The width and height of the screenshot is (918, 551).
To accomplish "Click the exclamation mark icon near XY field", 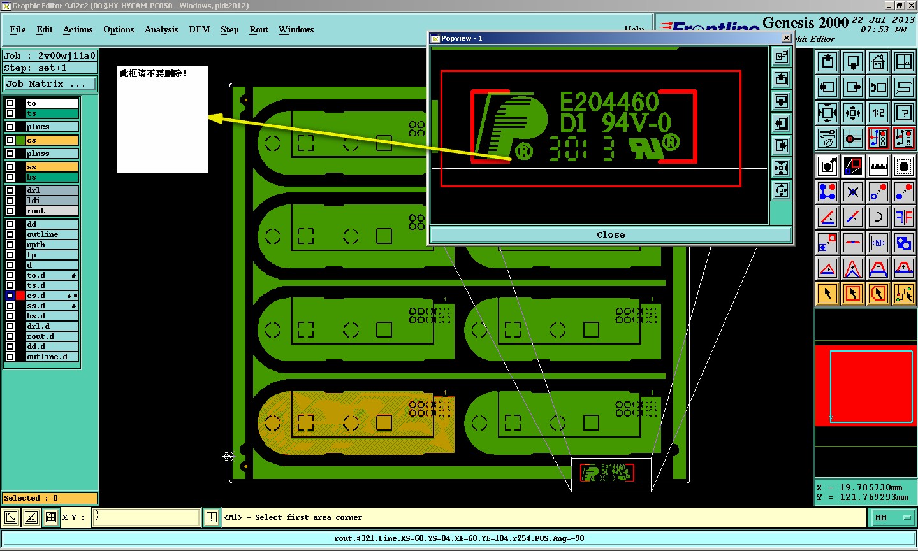I will pos(212,518).
